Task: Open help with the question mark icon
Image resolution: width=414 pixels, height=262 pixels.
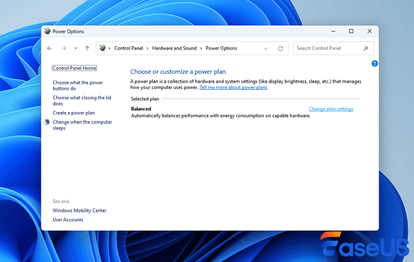Action: click(x=374, y=64)
